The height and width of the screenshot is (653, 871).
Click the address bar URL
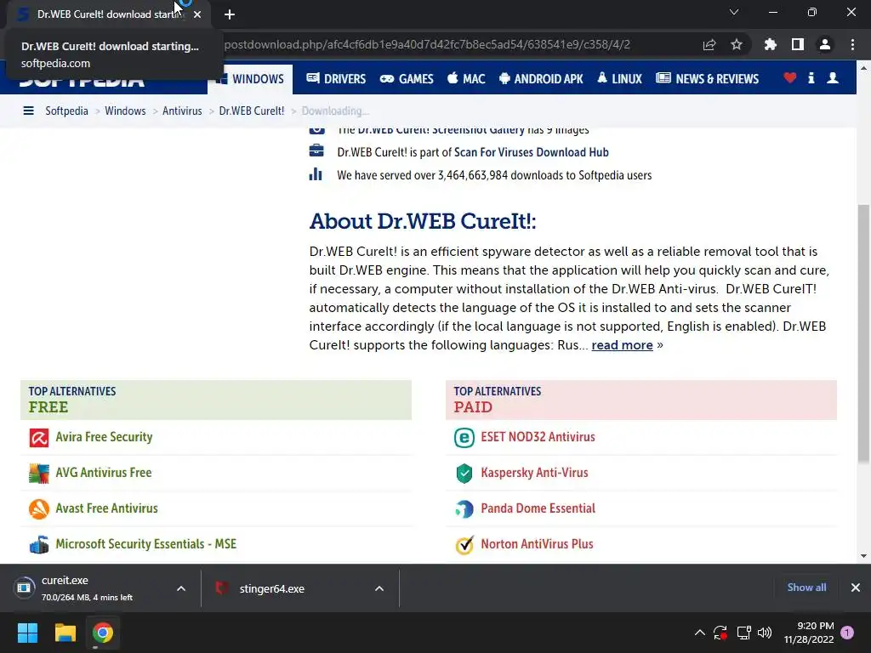[427, 44]
